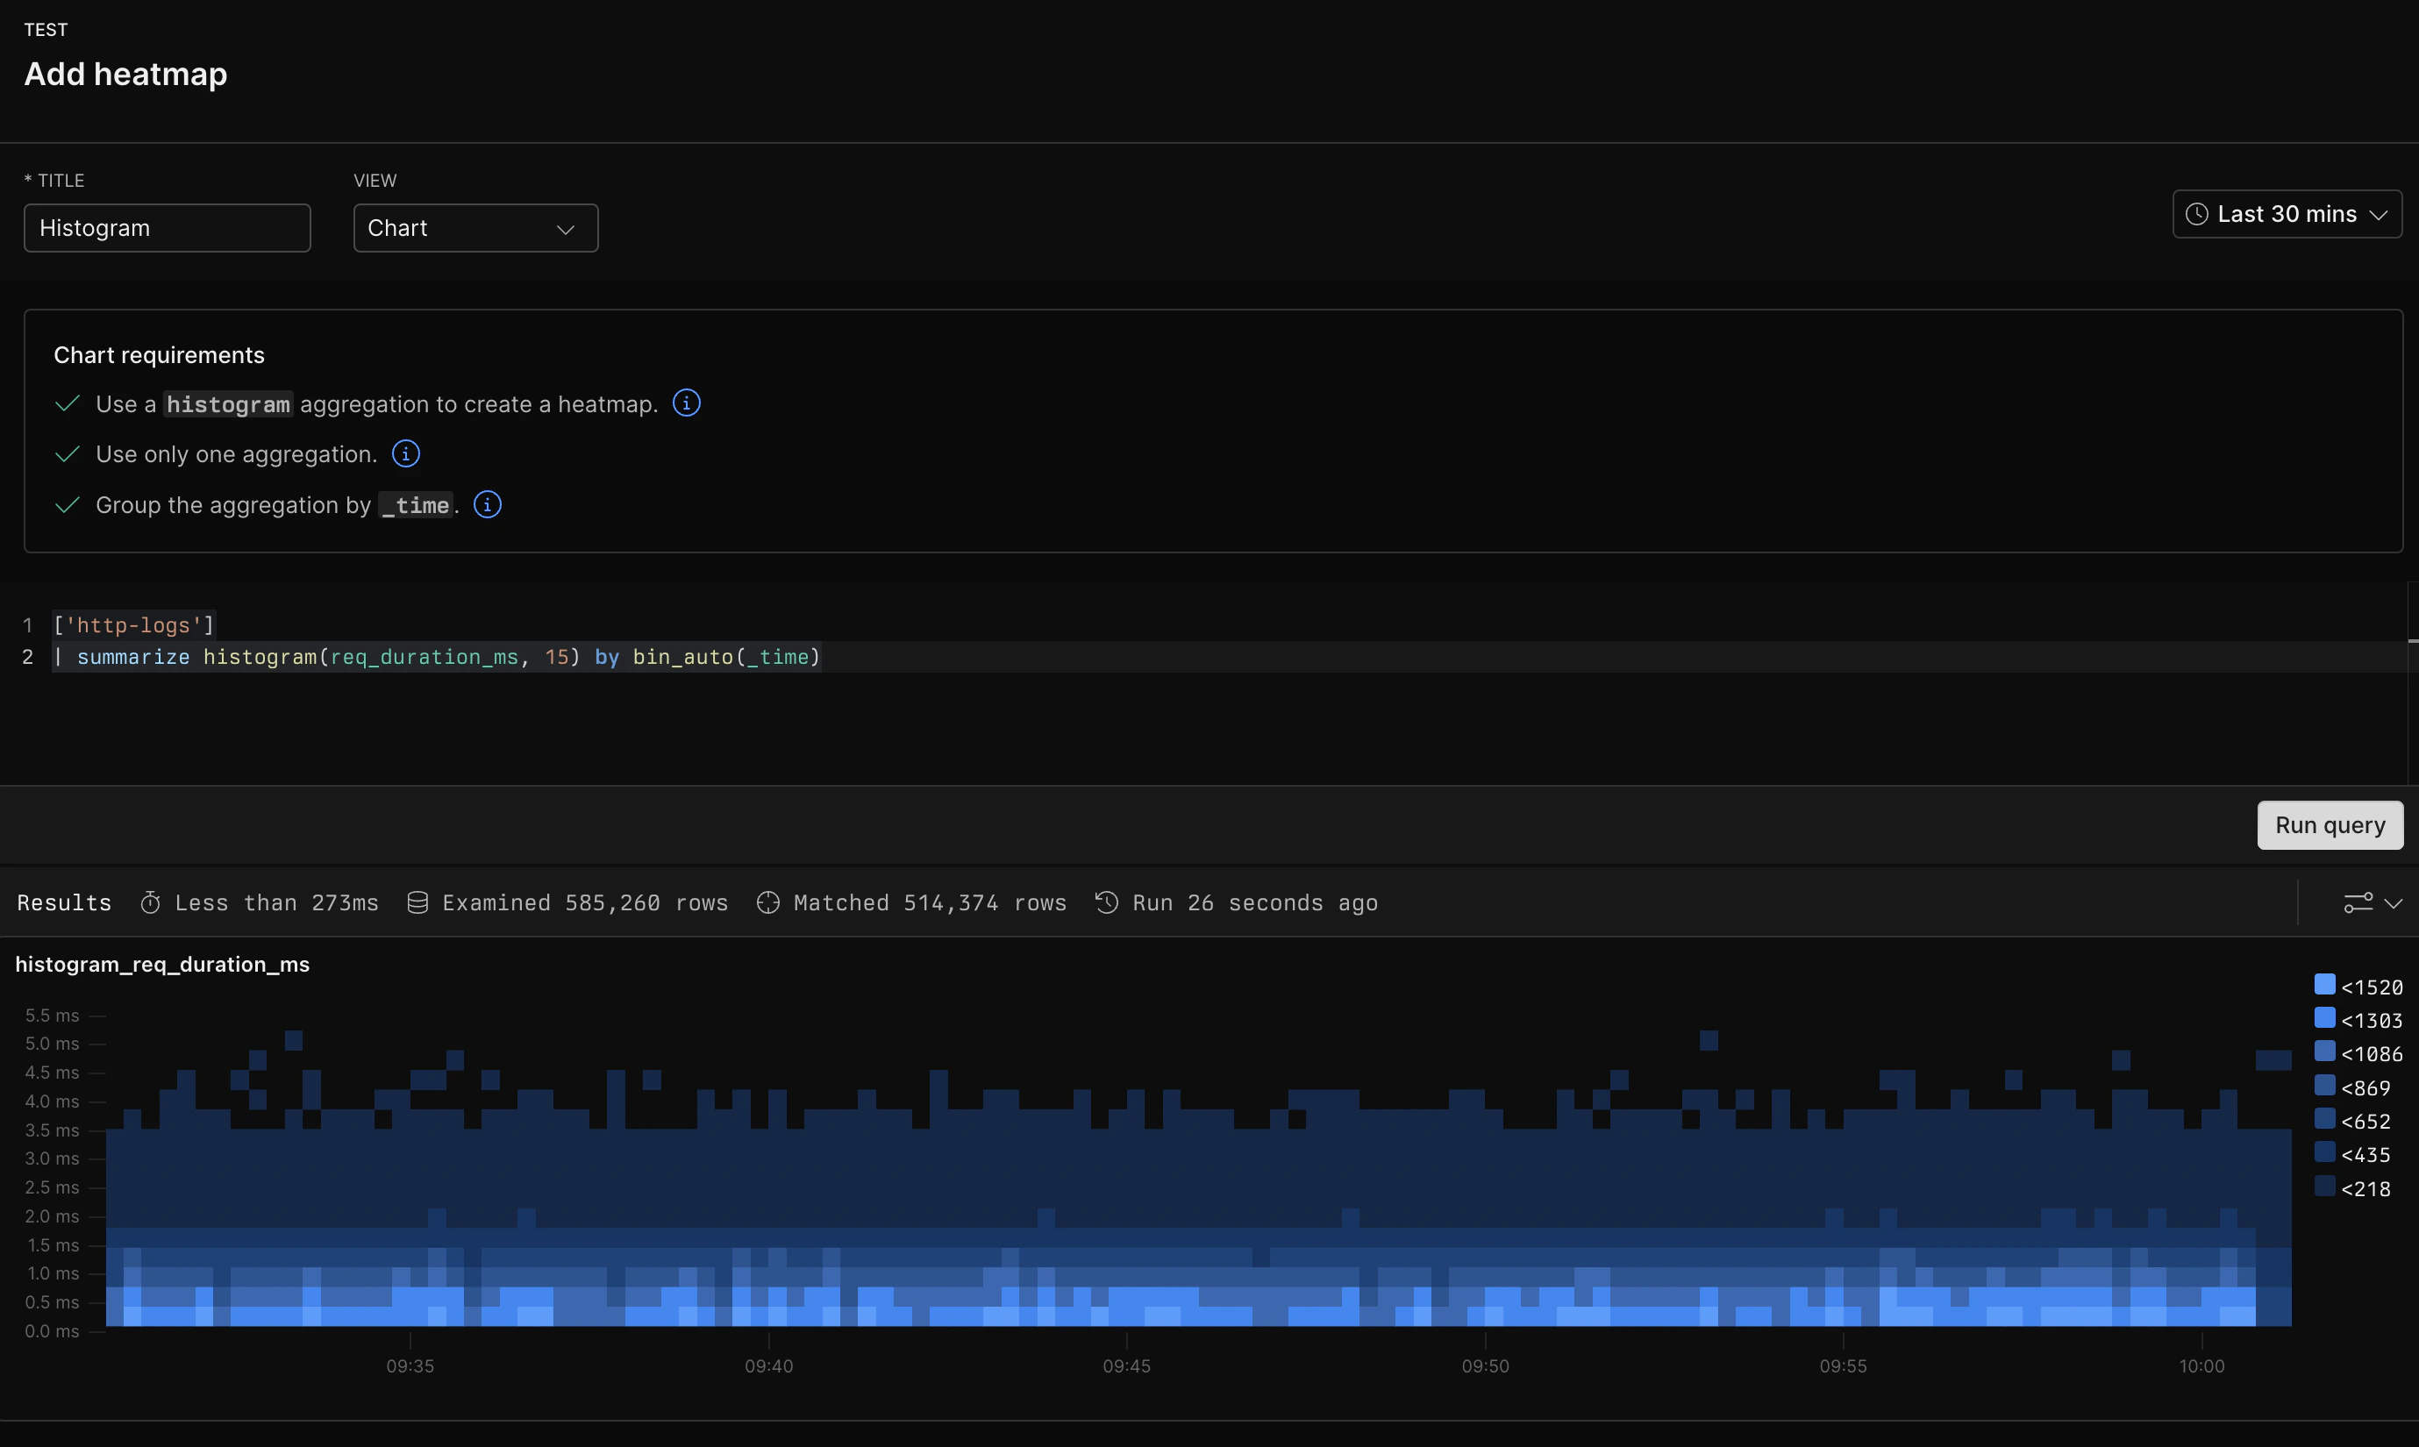
Task: Select the Results section header
Action: click(63, 903)
